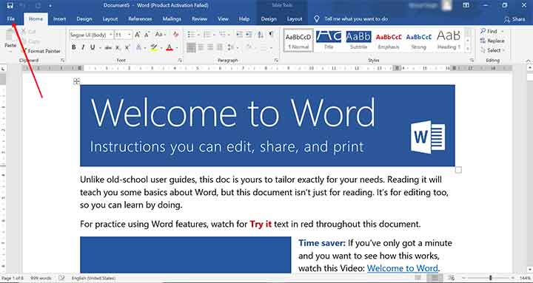This screenshot has height=283, width=533.
Task: Toggle Underline formatting
Action: [93, 47]
